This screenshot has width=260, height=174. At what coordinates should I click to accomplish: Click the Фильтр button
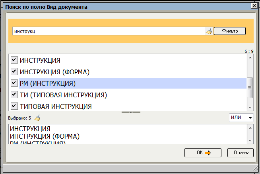coord(230,31)
